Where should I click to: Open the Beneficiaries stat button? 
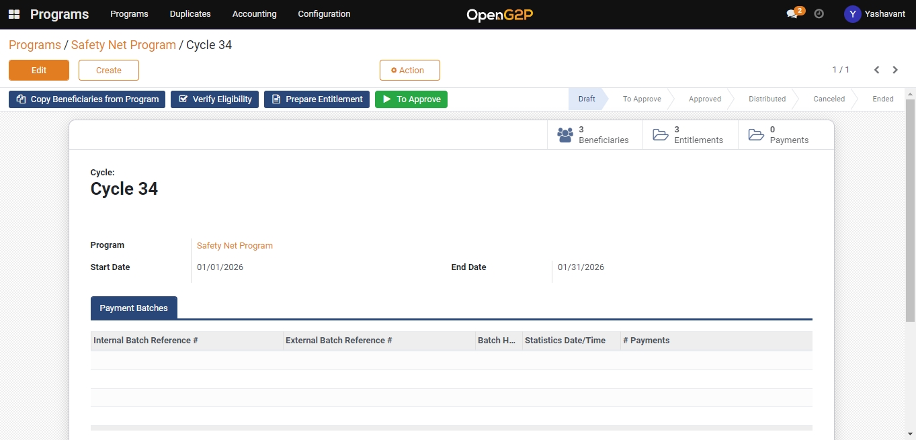594,135
